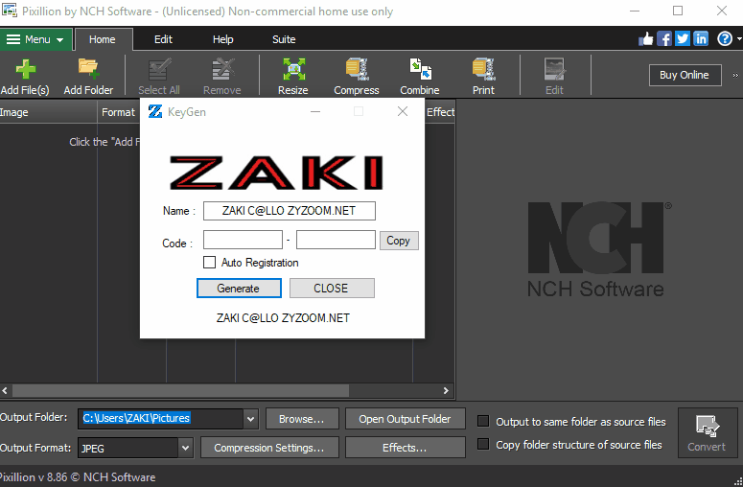This screenshot has width=743, height=487.
Task: Switch to the Edit tab
Action: (164, 39)
